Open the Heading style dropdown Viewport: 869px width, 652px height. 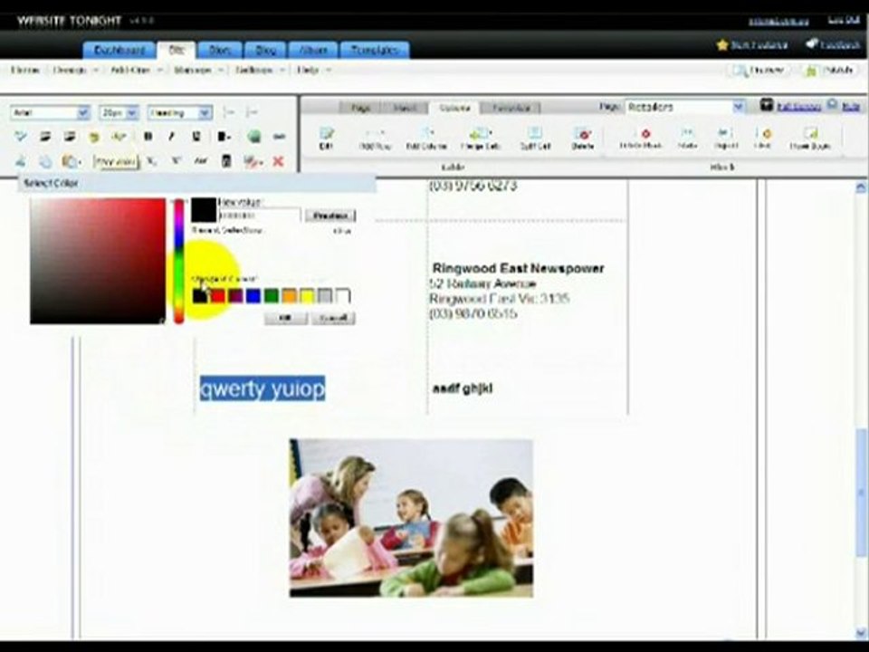179,112
